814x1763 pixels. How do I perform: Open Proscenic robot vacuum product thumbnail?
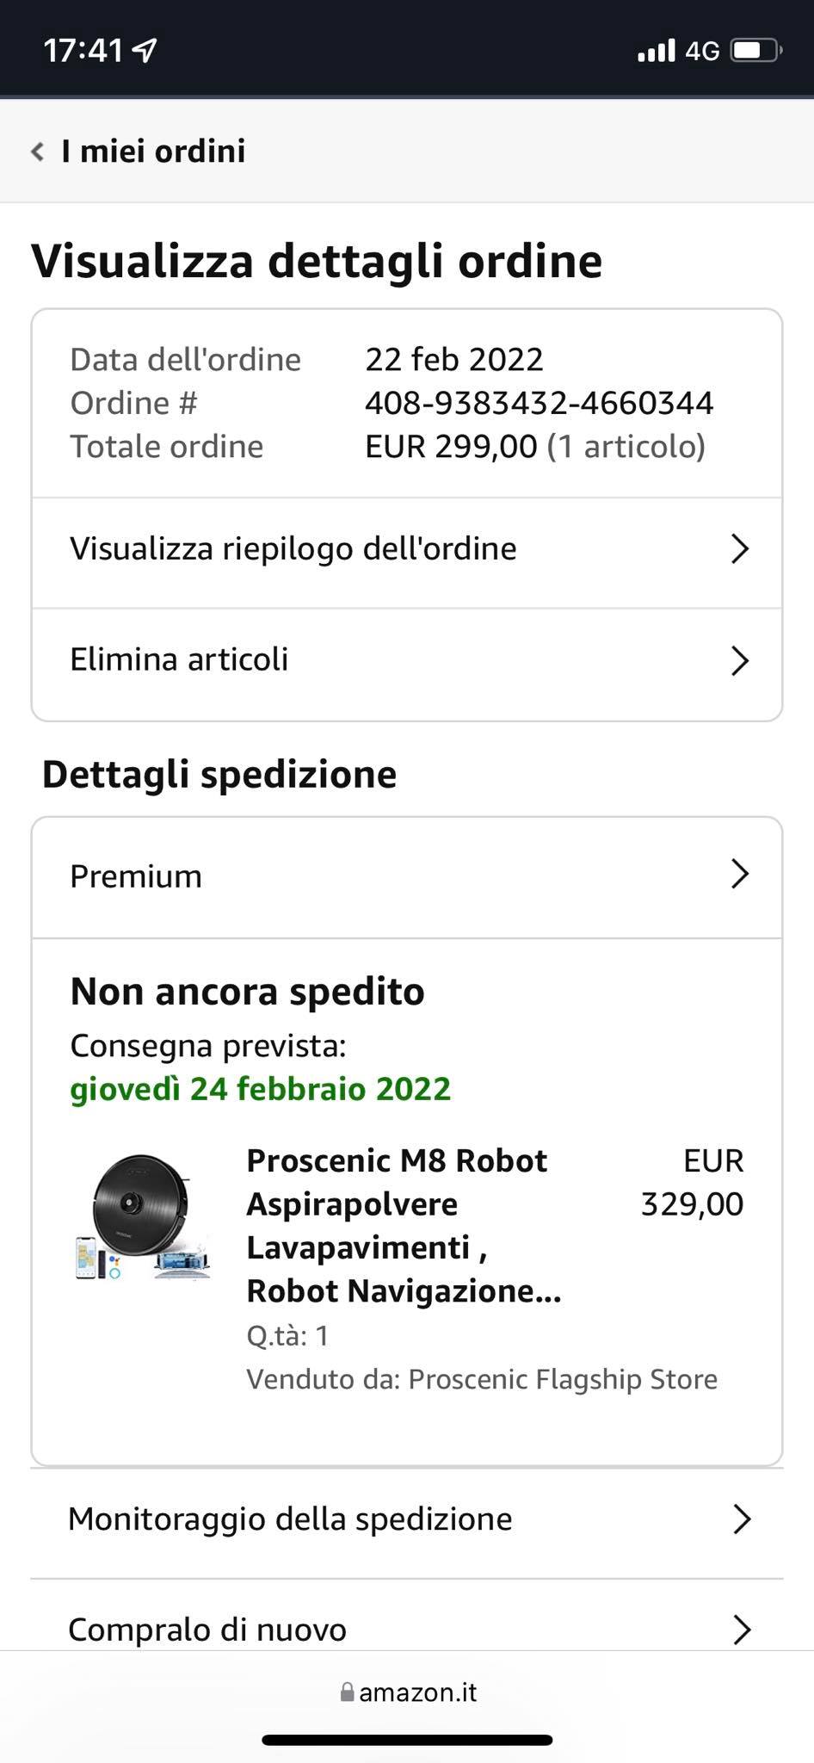click(142, 1217)
